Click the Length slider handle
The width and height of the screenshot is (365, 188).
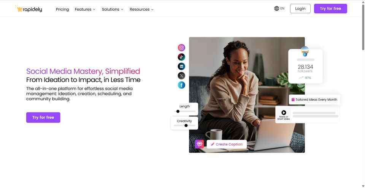point(178,111)
